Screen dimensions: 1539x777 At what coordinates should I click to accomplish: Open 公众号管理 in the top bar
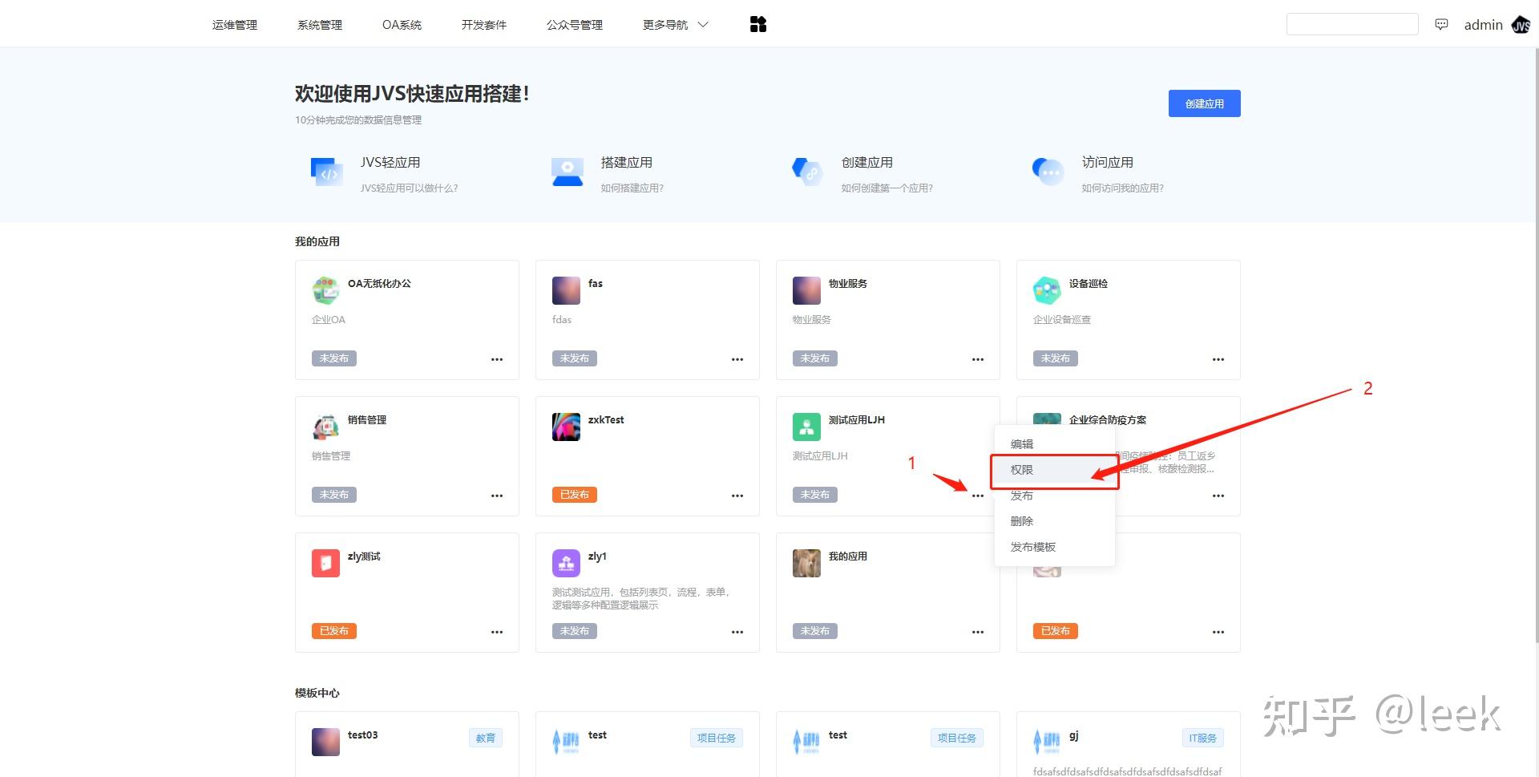575,25
